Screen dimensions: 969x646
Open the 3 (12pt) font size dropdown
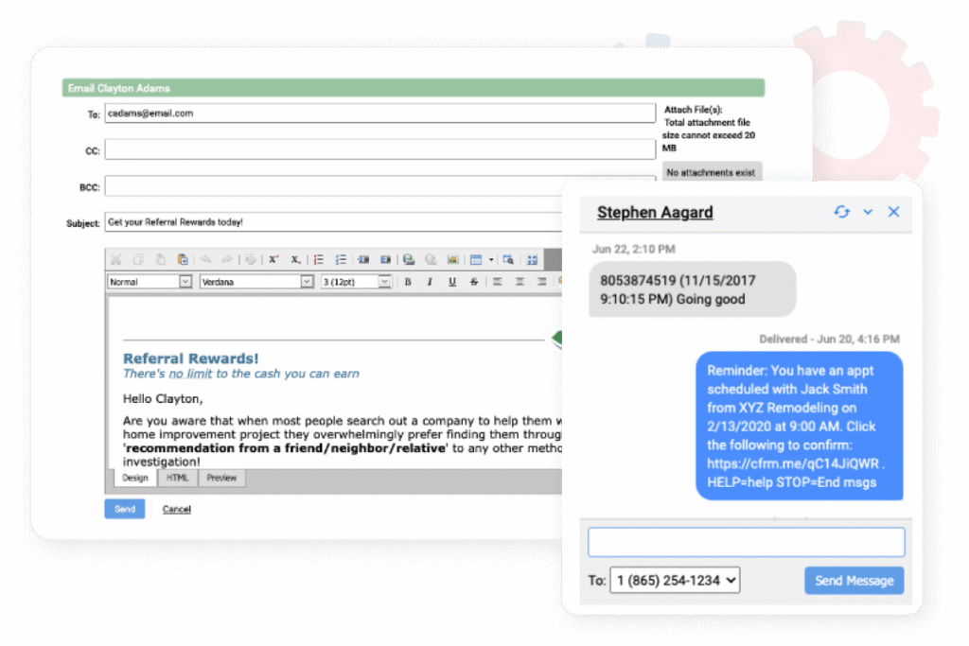coord(384,282)
